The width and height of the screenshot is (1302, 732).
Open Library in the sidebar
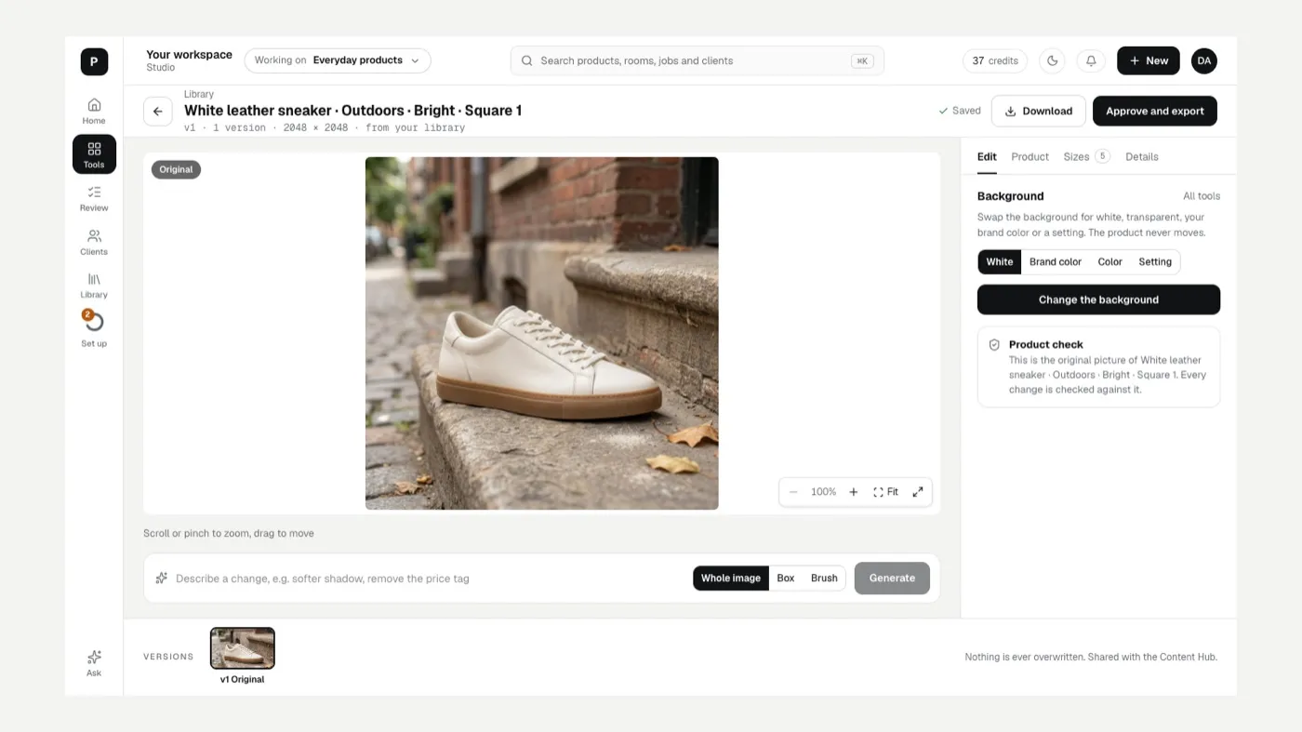click(94, 286)
